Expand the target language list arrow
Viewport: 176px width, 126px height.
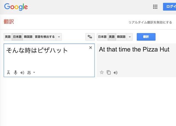click(x=130, y=37)
